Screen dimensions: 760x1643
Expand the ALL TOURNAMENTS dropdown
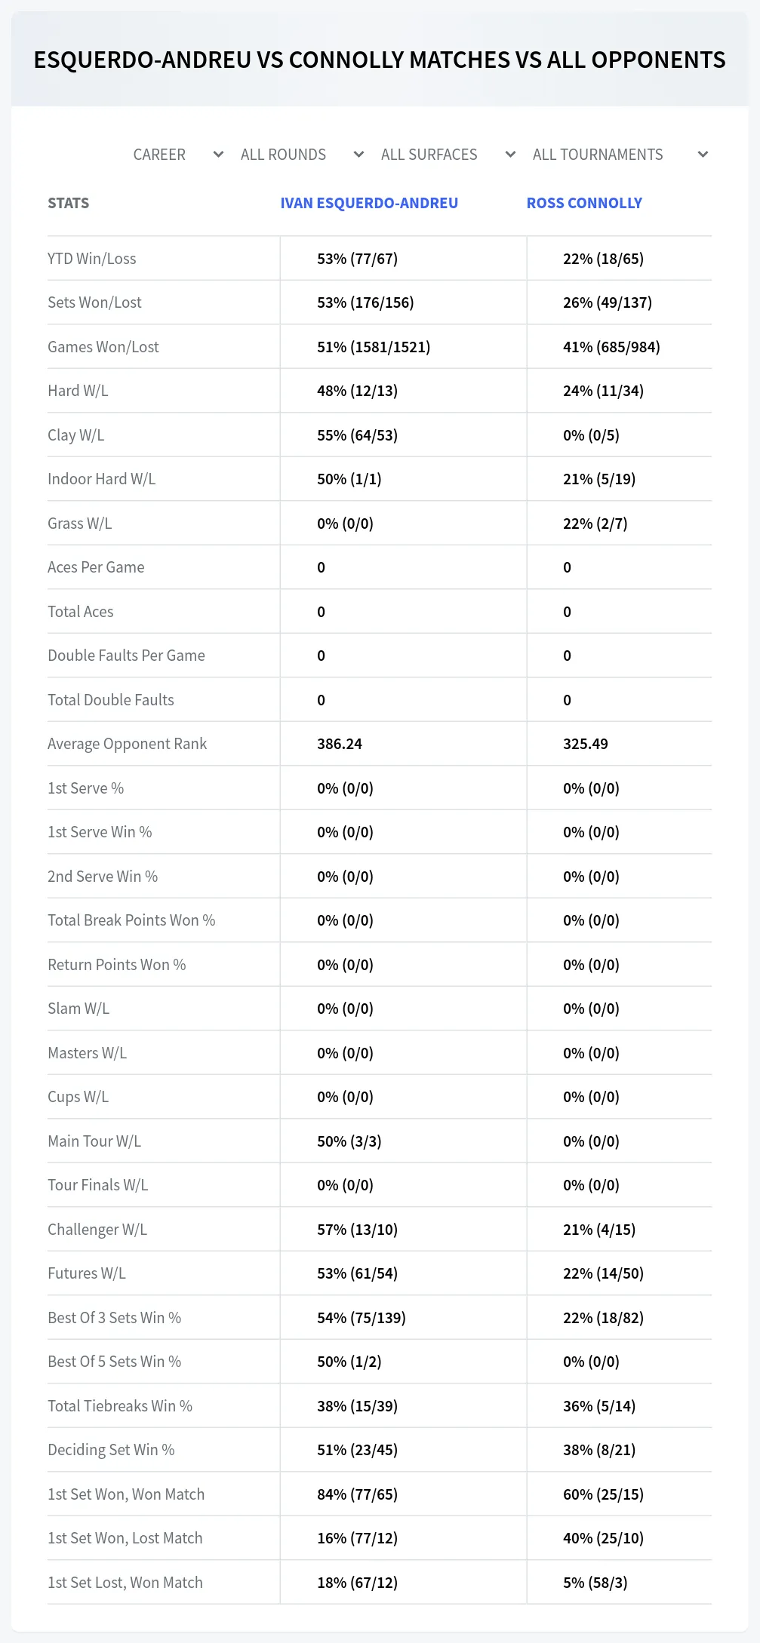(x=620, y=155)
